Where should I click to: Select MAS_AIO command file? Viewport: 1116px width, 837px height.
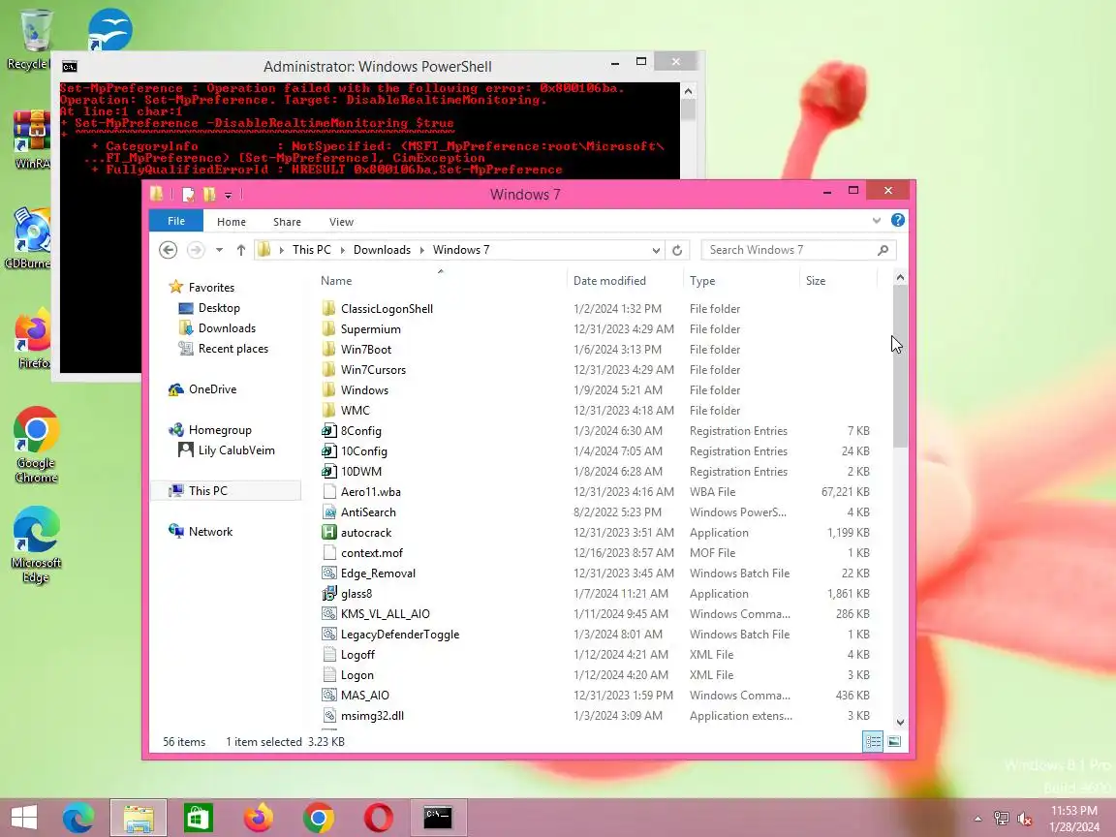coord(364,696)
